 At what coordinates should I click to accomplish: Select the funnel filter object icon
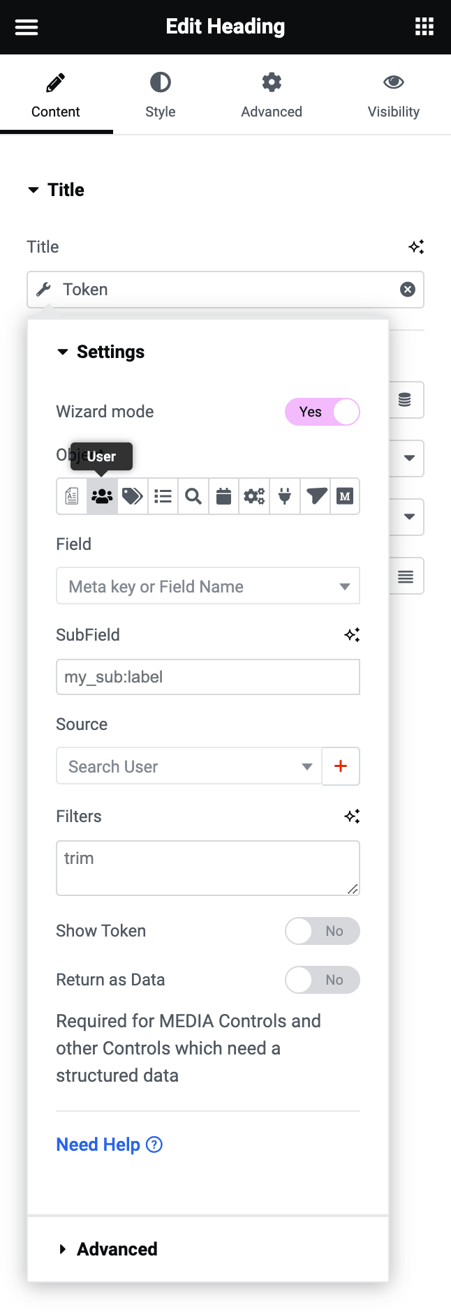(x=316, y=496)
